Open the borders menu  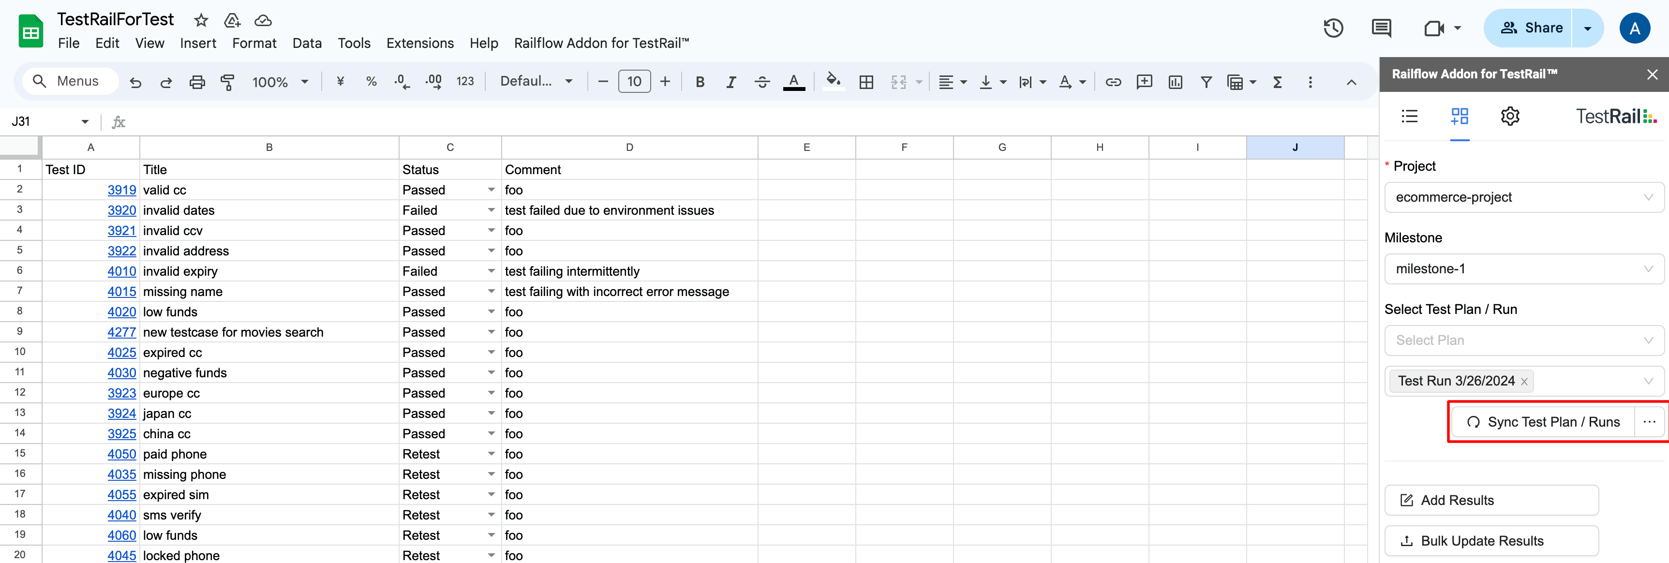click(x=866, y=82)
